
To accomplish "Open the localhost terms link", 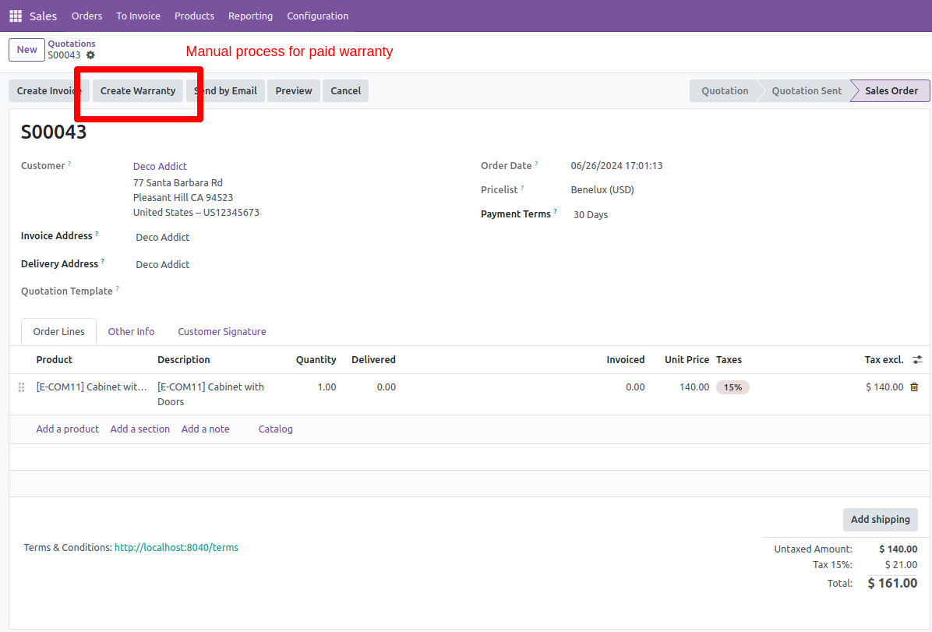I will pos(176,547).
